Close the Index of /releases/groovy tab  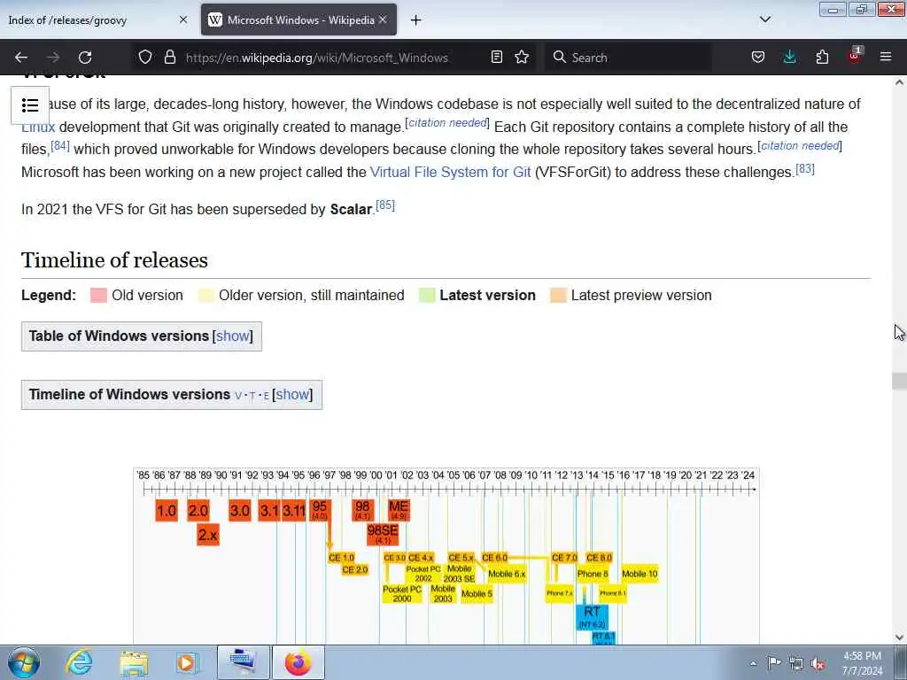(x=183, y=19)
